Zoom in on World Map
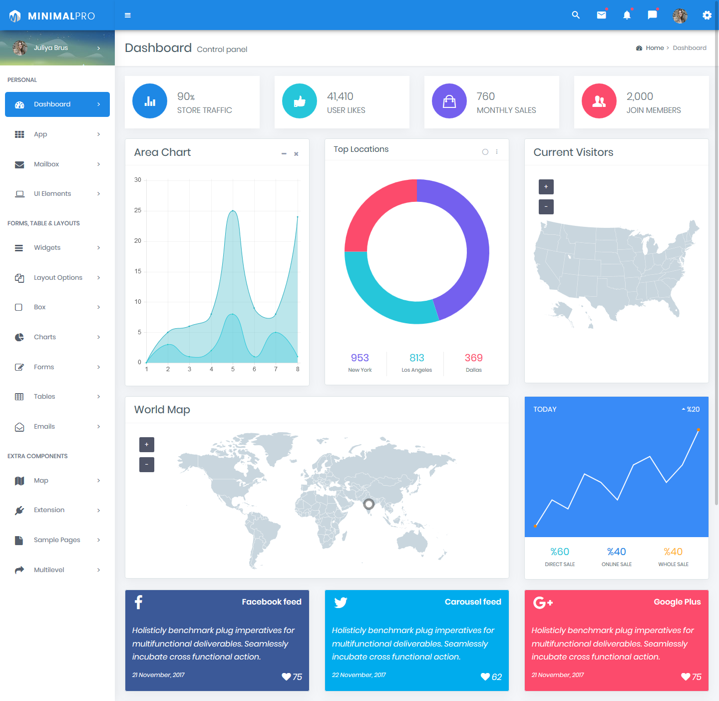 [x=147, y=445]
